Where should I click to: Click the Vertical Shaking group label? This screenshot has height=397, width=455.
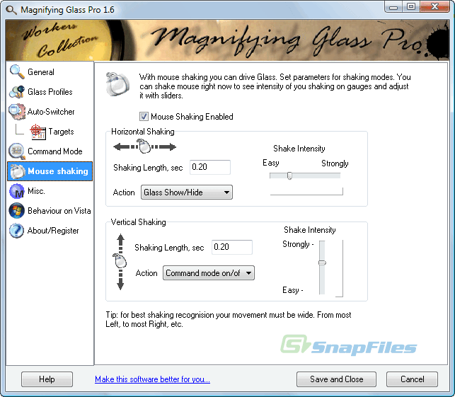[139, 222]
